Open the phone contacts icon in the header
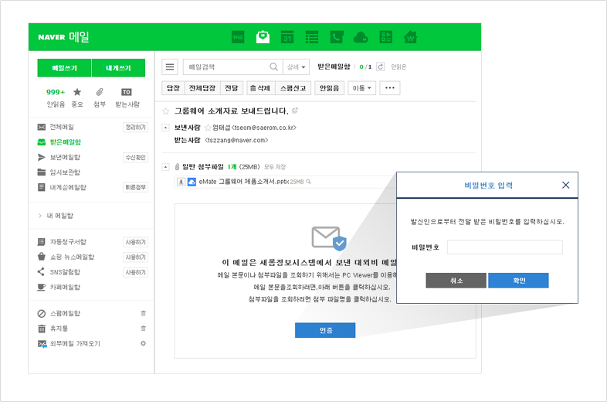The width and height of the screenshot is (607, 402). [337, 37]
